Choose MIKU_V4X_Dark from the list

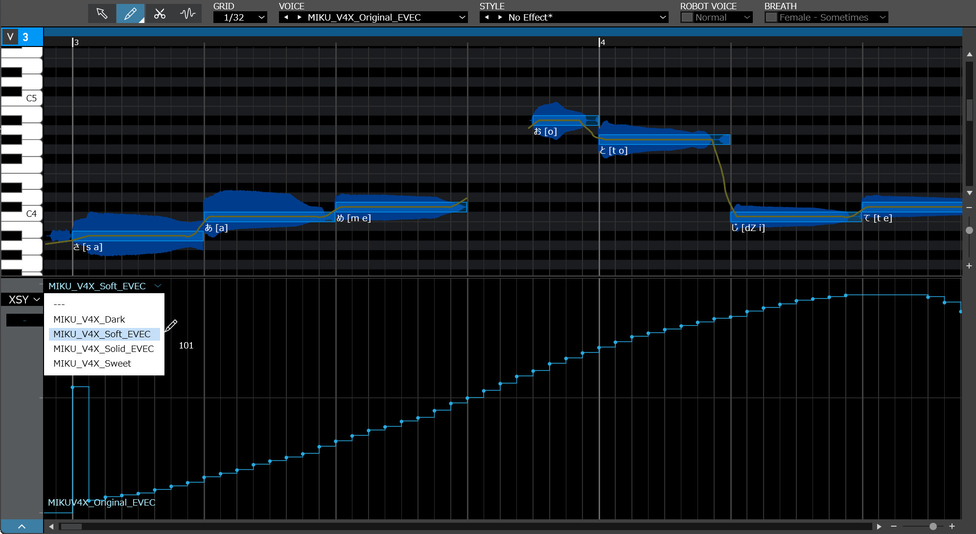pos(104,319)
